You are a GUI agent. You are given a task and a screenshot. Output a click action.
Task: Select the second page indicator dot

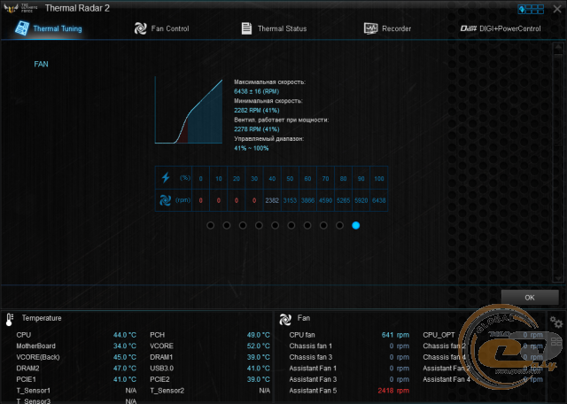pos(227,225)
